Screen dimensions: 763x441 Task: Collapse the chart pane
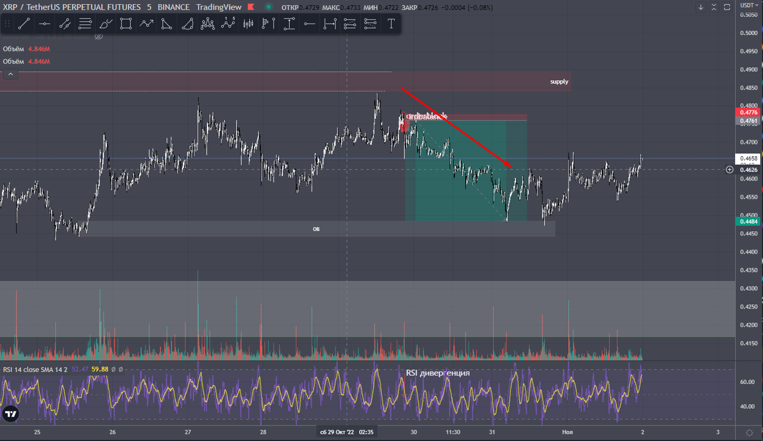[x=714, y=7]
